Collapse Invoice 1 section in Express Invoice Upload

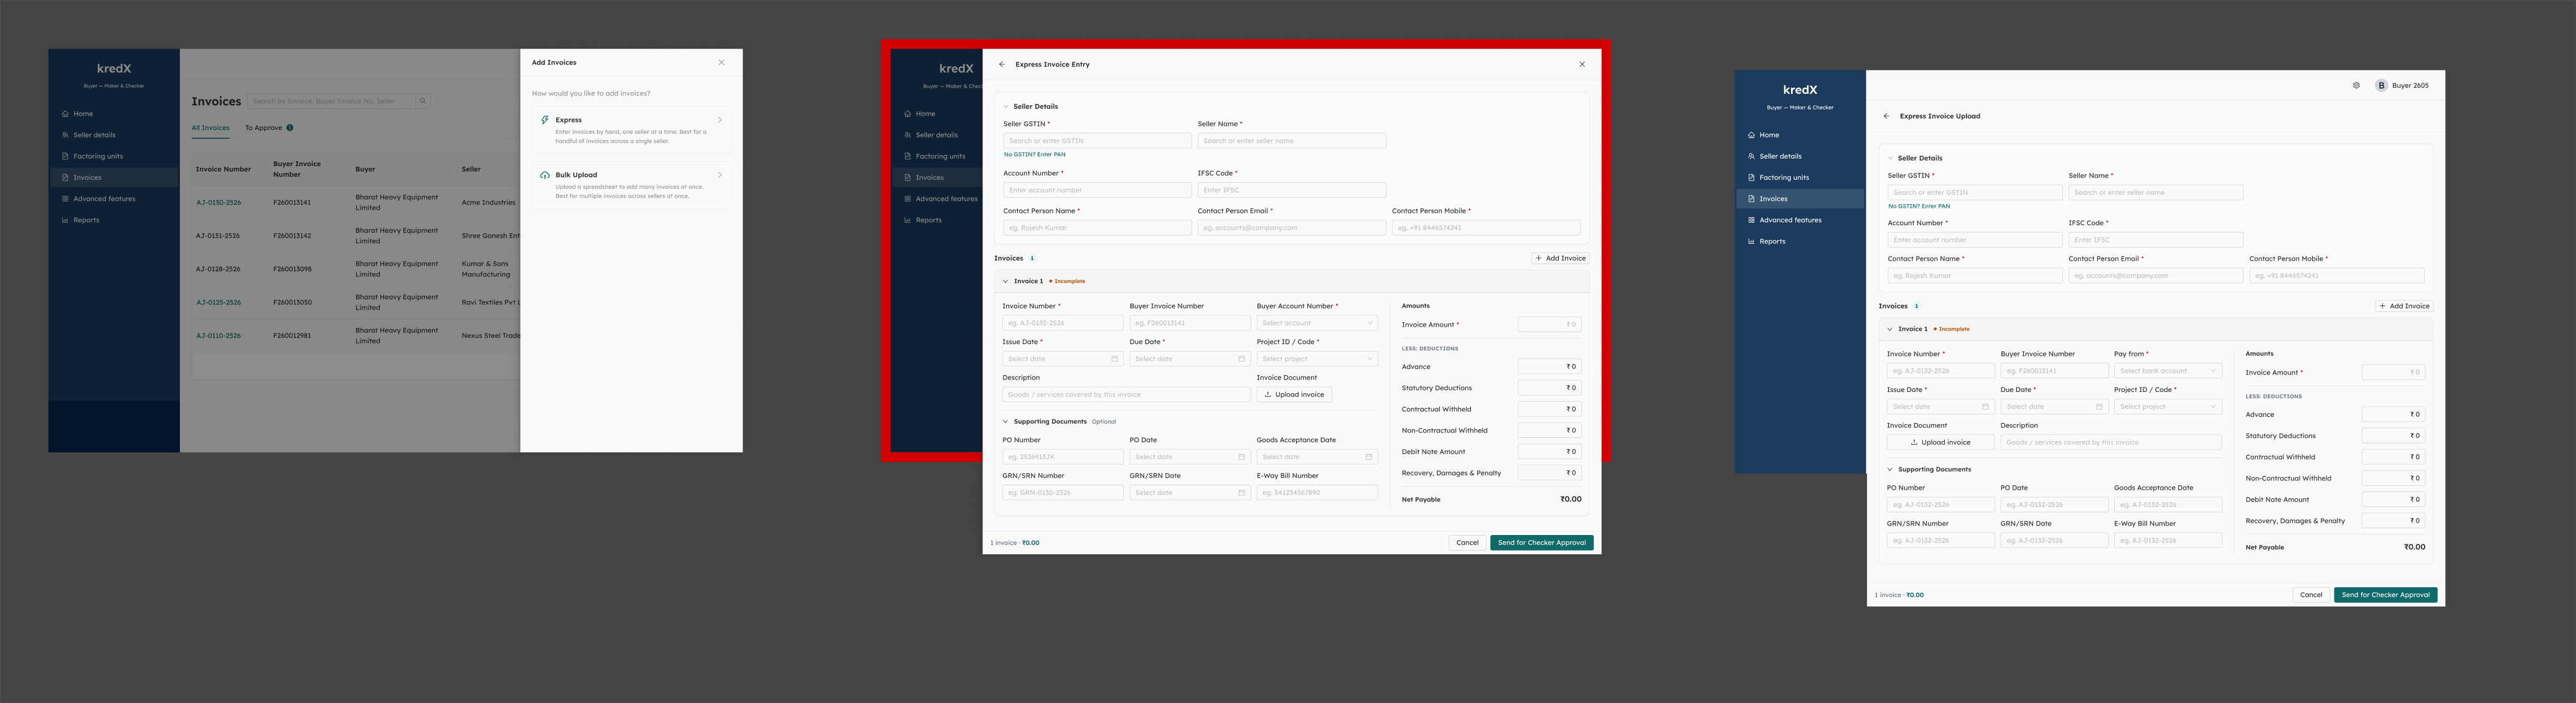coord(1890,329)
